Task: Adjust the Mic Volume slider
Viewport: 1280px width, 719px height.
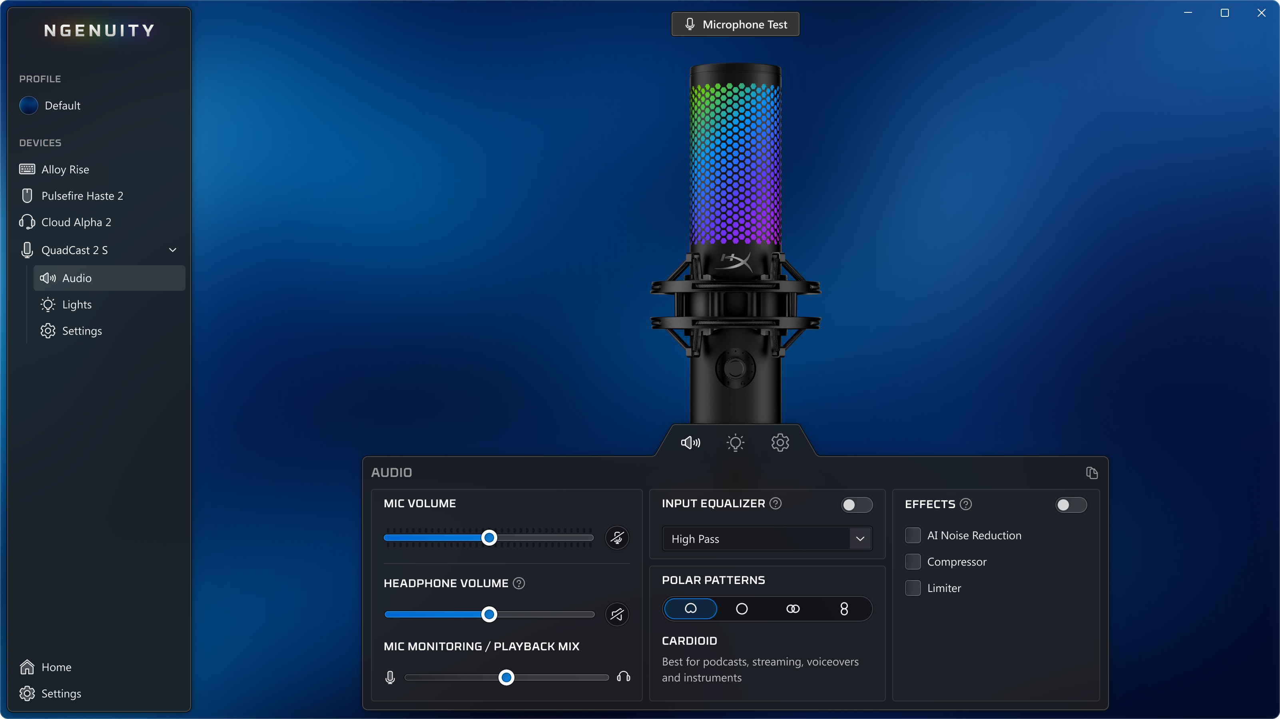Action: click(x=489, y=537)
